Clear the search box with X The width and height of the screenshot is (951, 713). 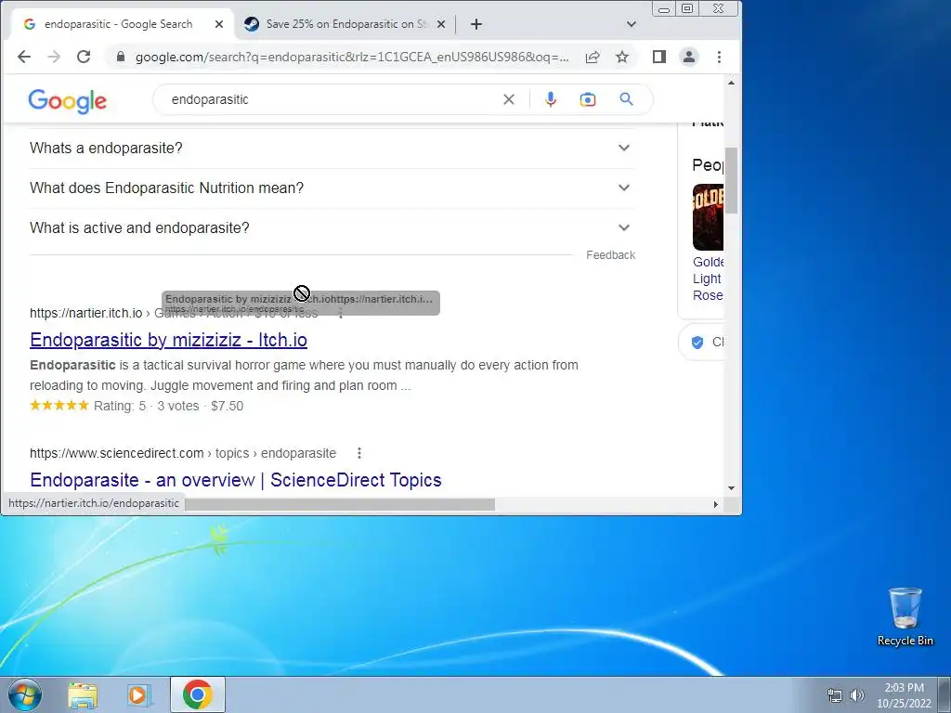pyautogui.click(x=509, y=99)
